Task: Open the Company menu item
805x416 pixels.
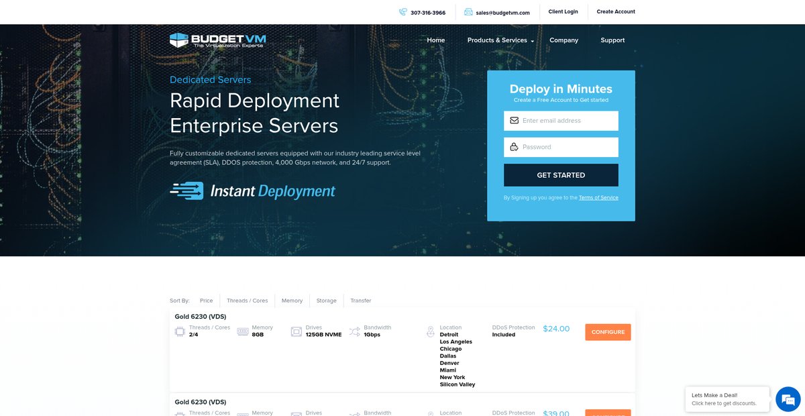Action: pyautogui.click(x=563, y=40)
